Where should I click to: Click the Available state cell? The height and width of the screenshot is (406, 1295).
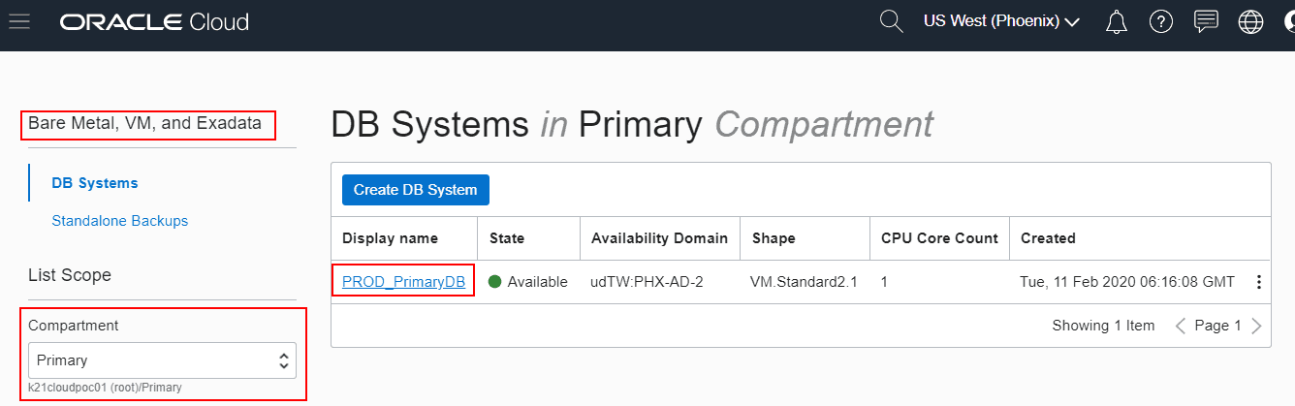[x=528, y=282]
